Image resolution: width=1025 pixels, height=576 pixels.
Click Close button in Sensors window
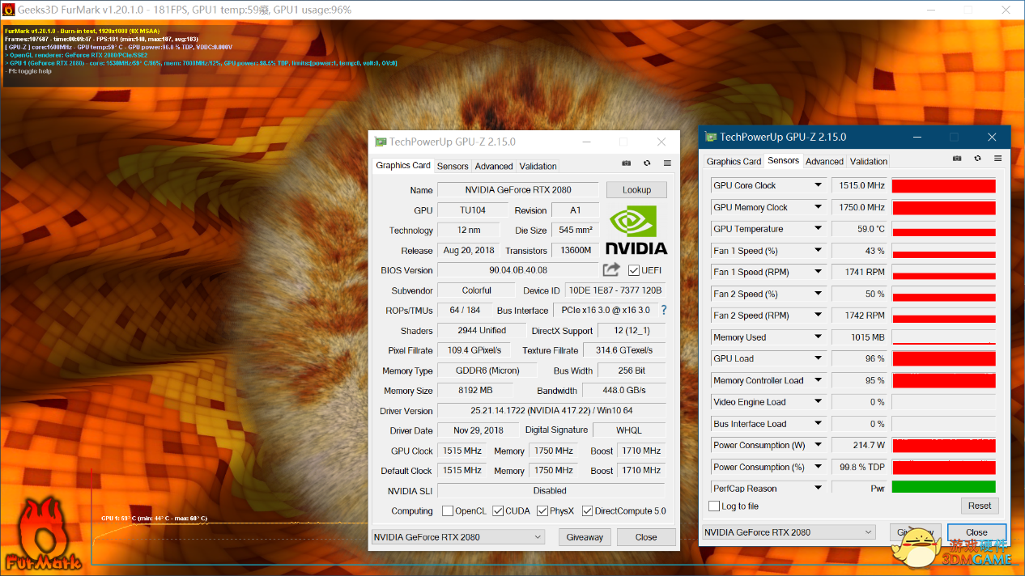976,532
